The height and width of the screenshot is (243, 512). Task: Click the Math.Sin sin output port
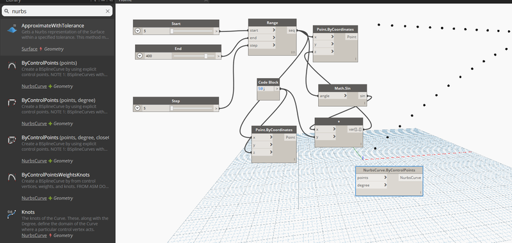coord(362,96)
